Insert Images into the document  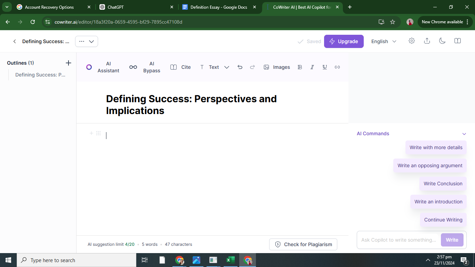[277, 67]
